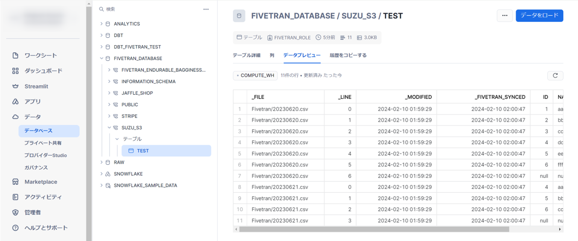
Task: Click the FIVETRAN_ROLE role badge icon
Action: pos(270,37)
